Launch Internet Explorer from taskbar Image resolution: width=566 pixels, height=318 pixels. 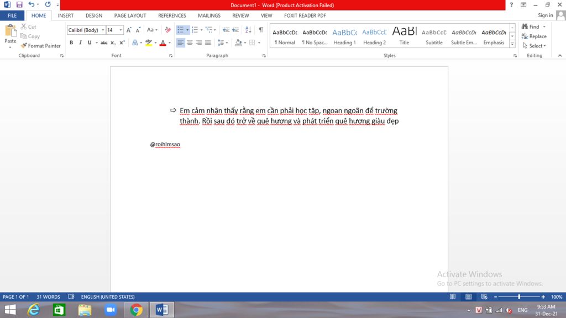pyautogui.click(x=34, y=310)
